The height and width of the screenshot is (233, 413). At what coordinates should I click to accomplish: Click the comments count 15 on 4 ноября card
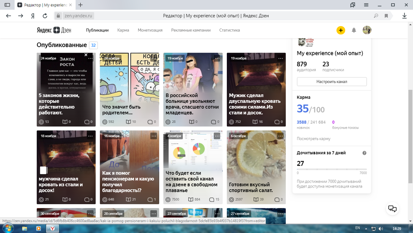point(214,199)
